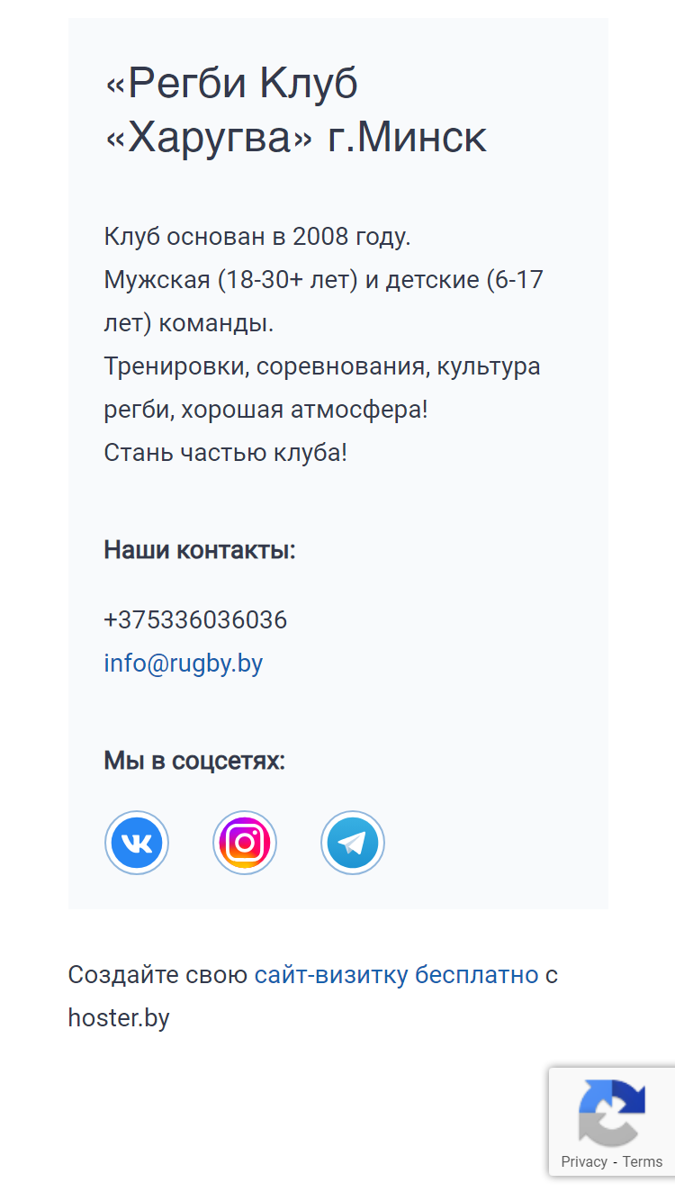
Task: Follow the сайт-визитку бесплатно link
Action: pos(396,975)
